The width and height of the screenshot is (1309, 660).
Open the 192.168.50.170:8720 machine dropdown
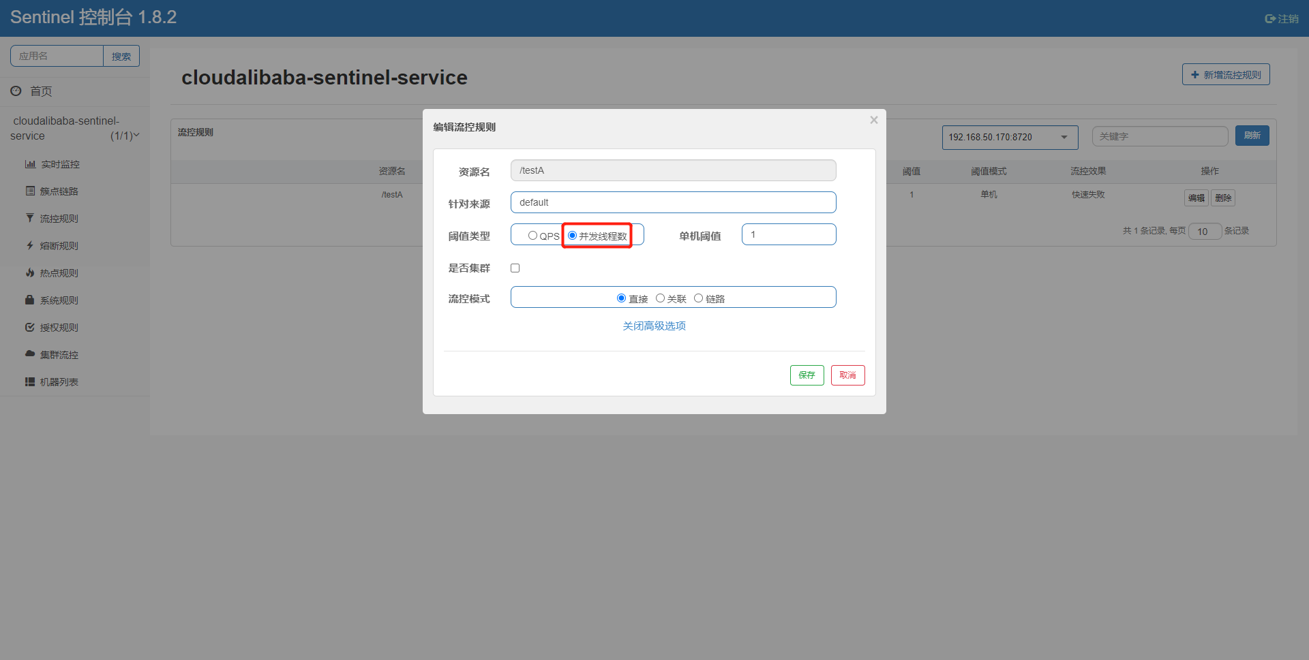click(x=1010, y=137)
